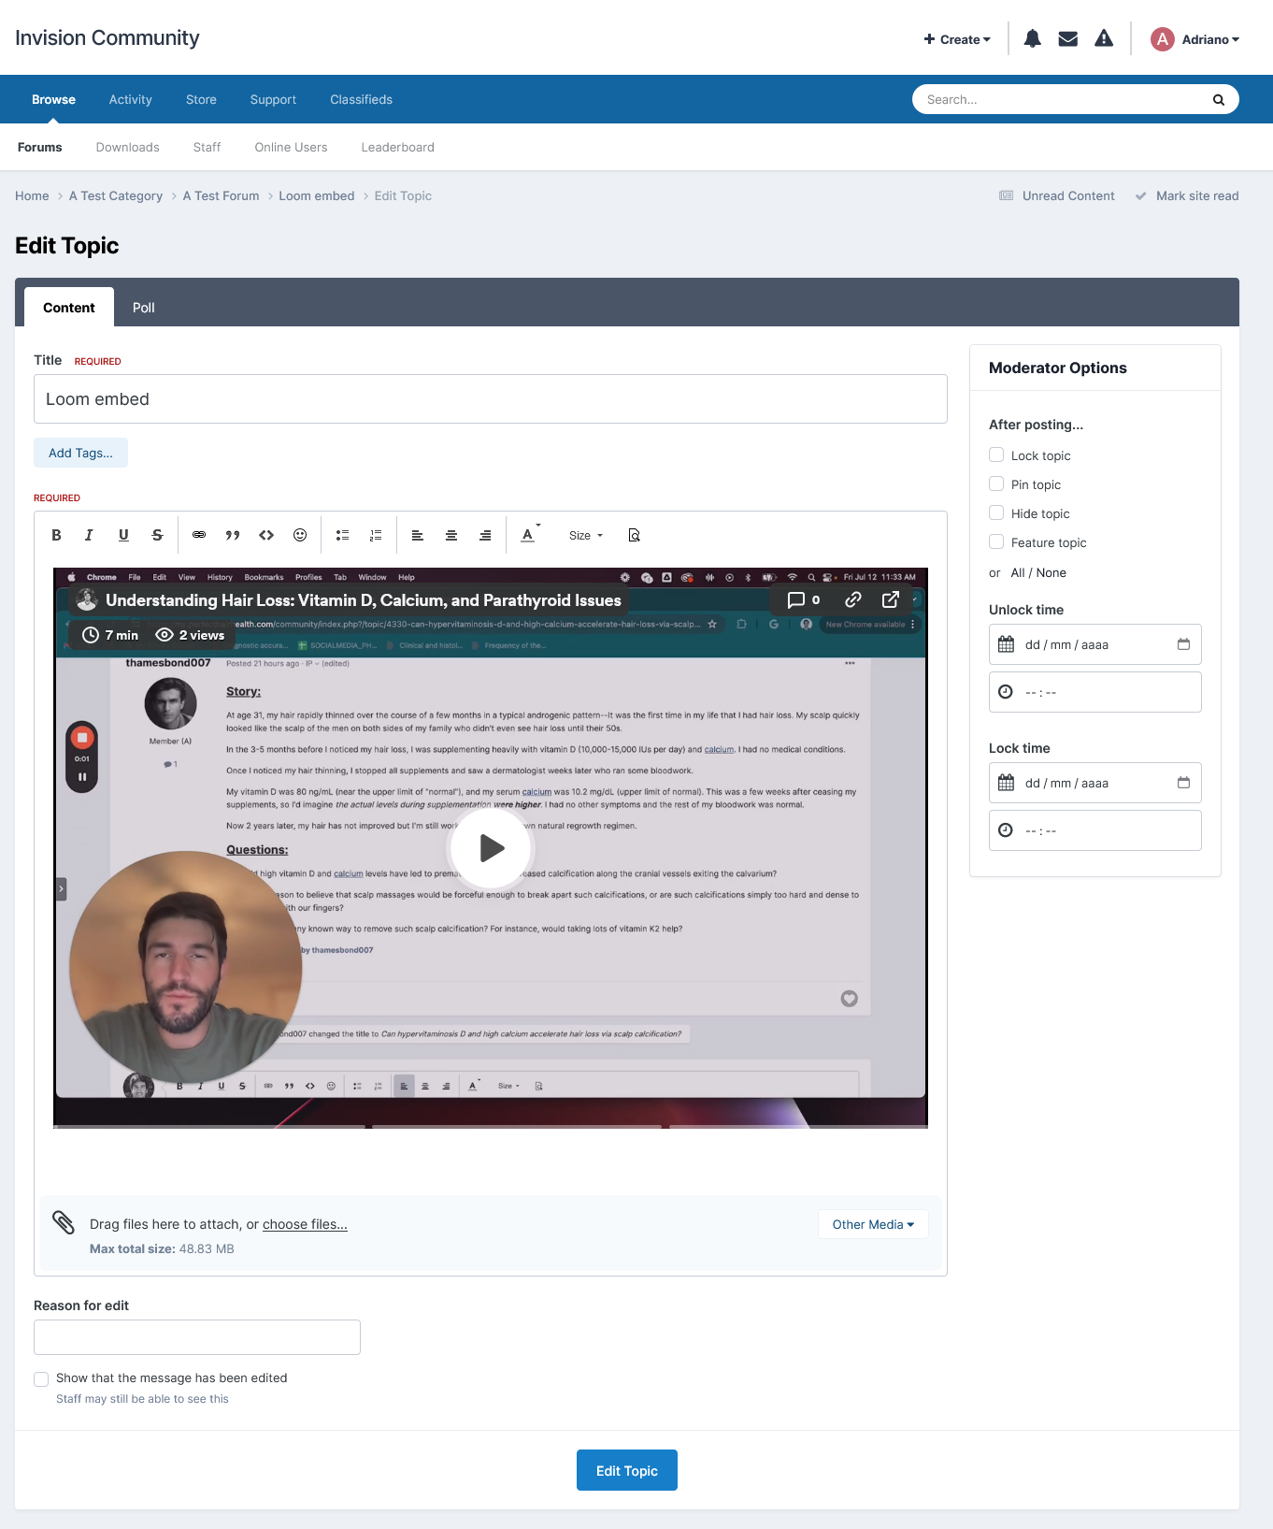
Task: Check the Feature topic option
Action: pyautogui.click(x=996, y=541)
